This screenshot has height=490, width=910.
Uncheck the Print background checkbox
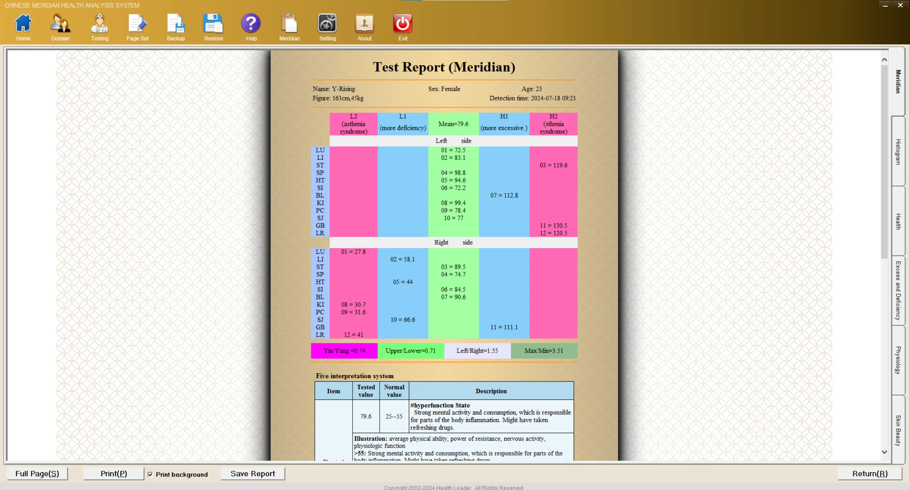[x=150, y=474]
